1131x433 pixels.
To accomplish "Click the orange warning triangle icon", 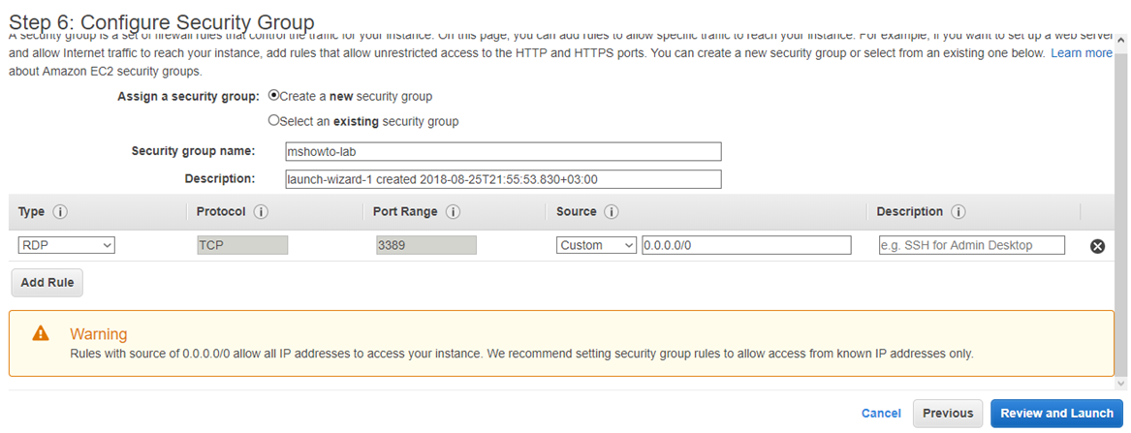I will click(x=41, y=333).
